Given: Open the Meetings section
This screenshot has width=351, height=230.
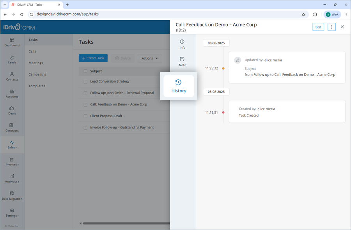Looking at the screenshot, I should pyautogui.click(x=36, y=63).
